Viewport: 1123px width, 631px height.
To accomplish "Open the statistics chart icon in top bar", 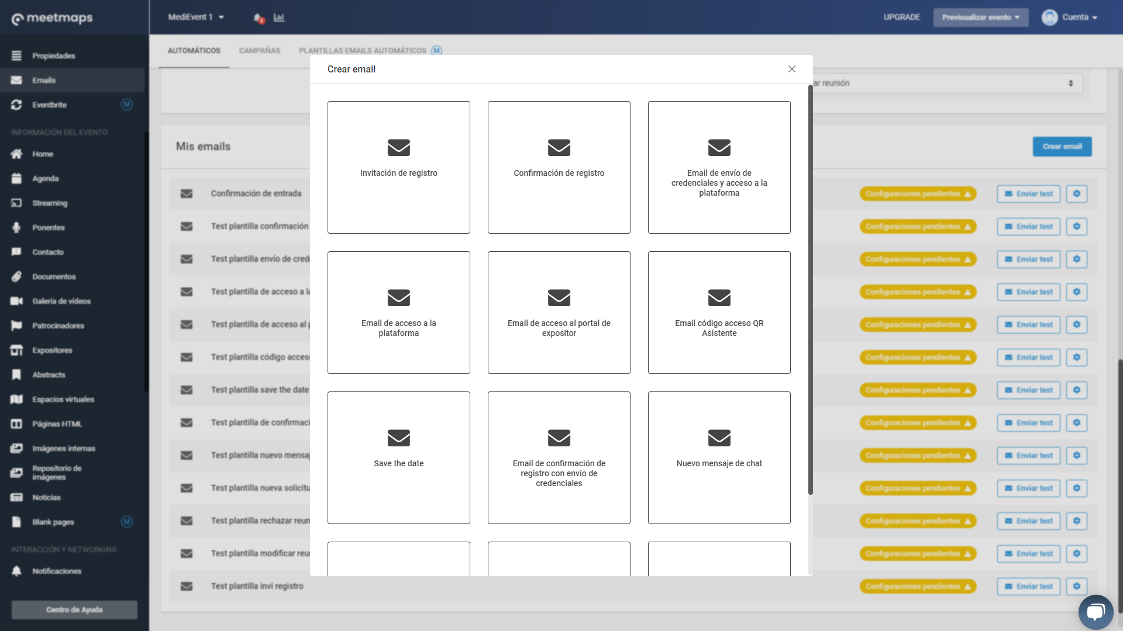I will 279,18.
